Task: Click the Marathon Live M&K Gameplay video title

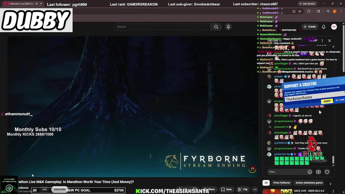Action: pyautogui.click(x=76, y=182)
